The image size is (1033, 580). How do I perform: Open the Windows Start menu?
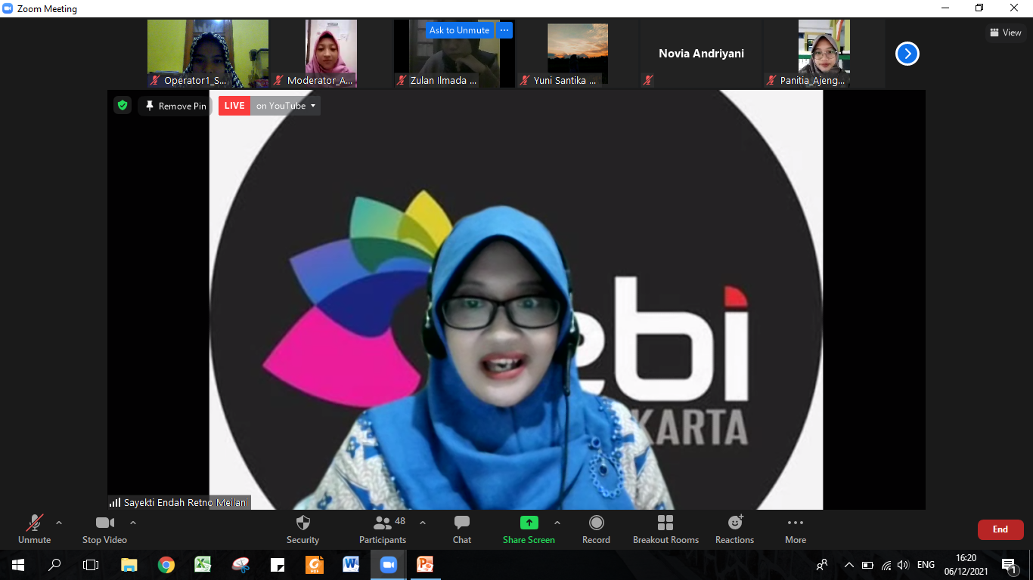[x=17, y=565]
